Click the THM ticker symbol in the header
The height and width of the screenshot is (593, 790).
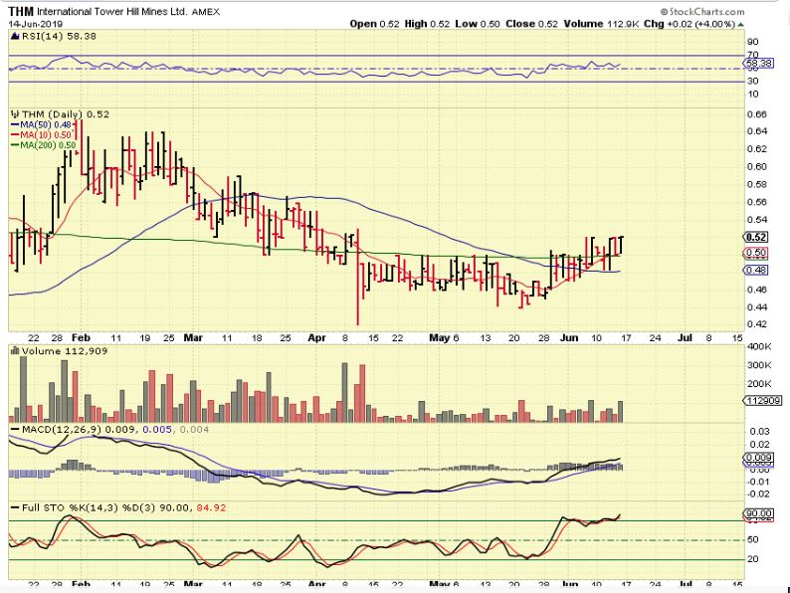(x=21, y=12)
